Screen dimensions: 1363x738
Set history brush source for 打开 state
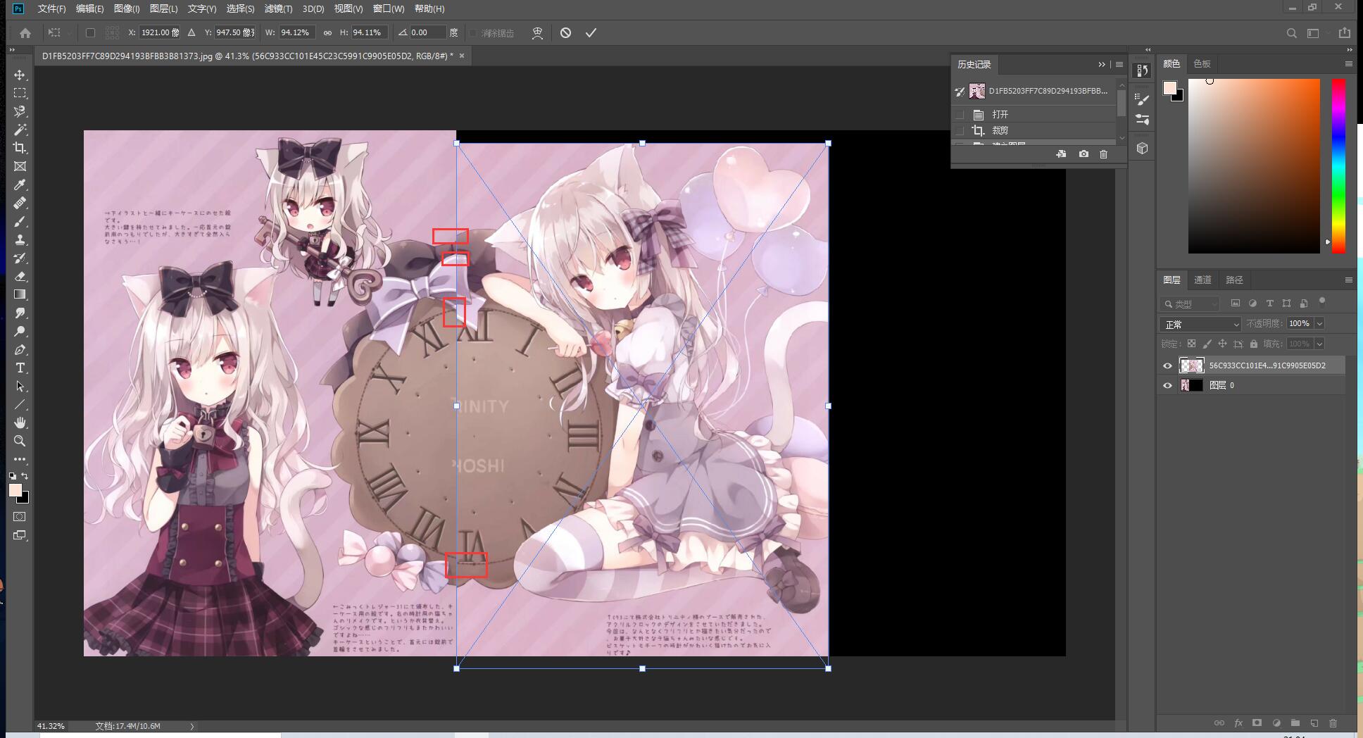coord(960,114)
